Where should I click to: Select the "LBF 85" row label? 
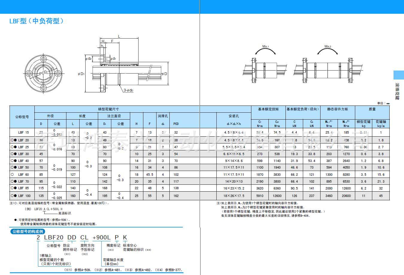pyautogui.click(x=24, y=188)
